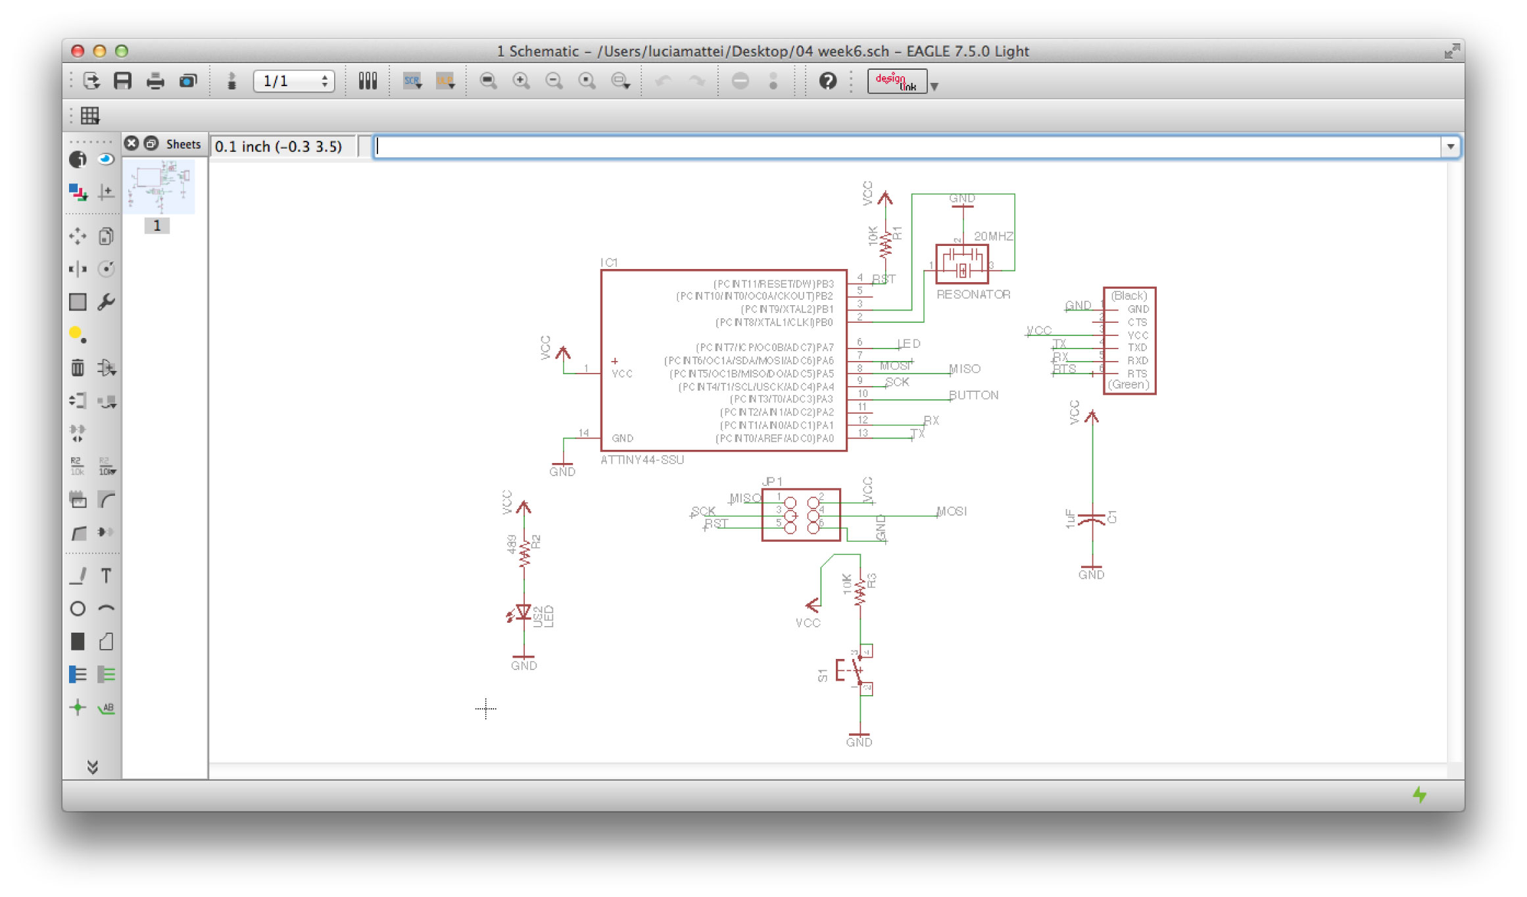The image size is (1527, 897).
Task: Open the sheet selector 1/1 dropdown
Action: click(294, 81)
